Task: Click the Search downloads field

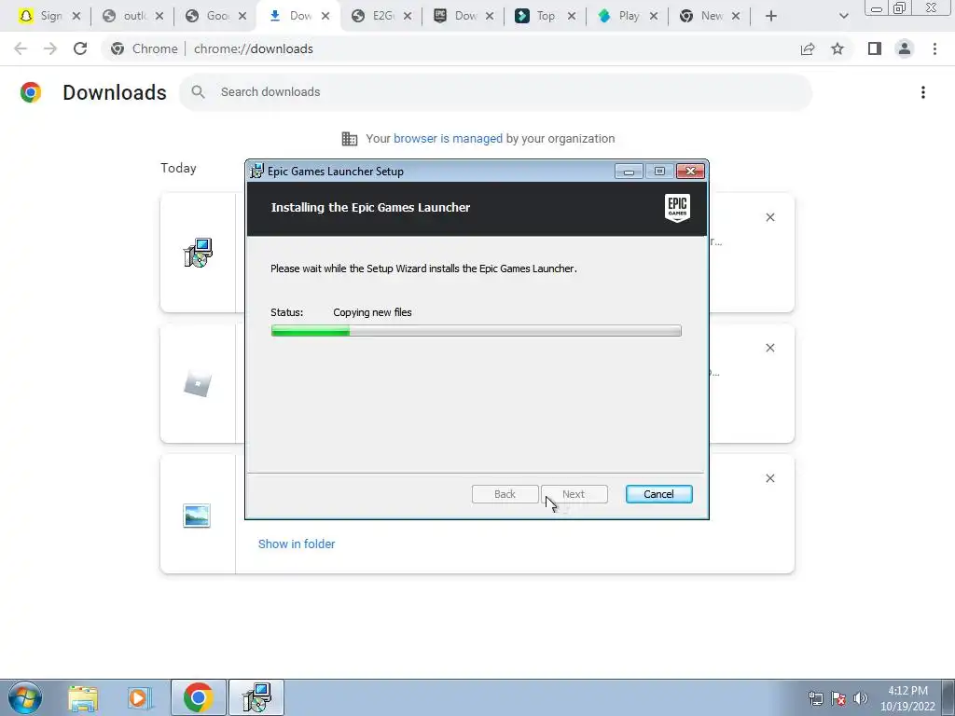Action: coord(496,92)
